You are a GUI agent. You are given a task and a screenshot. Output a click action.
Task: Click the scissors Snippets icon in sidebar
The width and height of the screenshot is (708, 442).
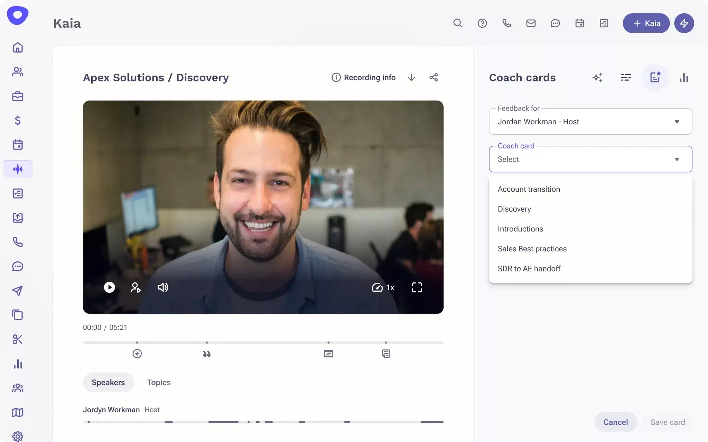pos(18,339)
